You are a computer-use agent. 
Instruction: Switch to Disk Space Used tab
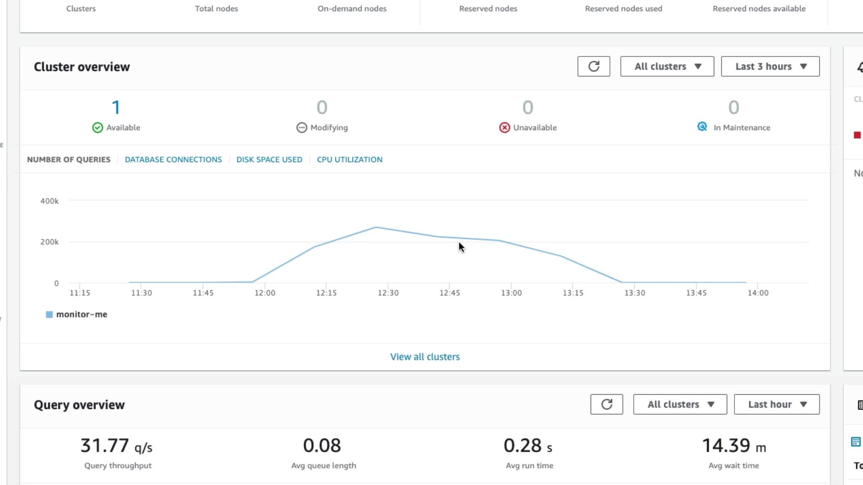(x=269, y=159)
